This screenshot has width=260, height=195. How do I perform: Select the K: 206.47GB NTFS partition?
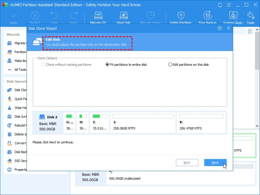click(201, 123)
